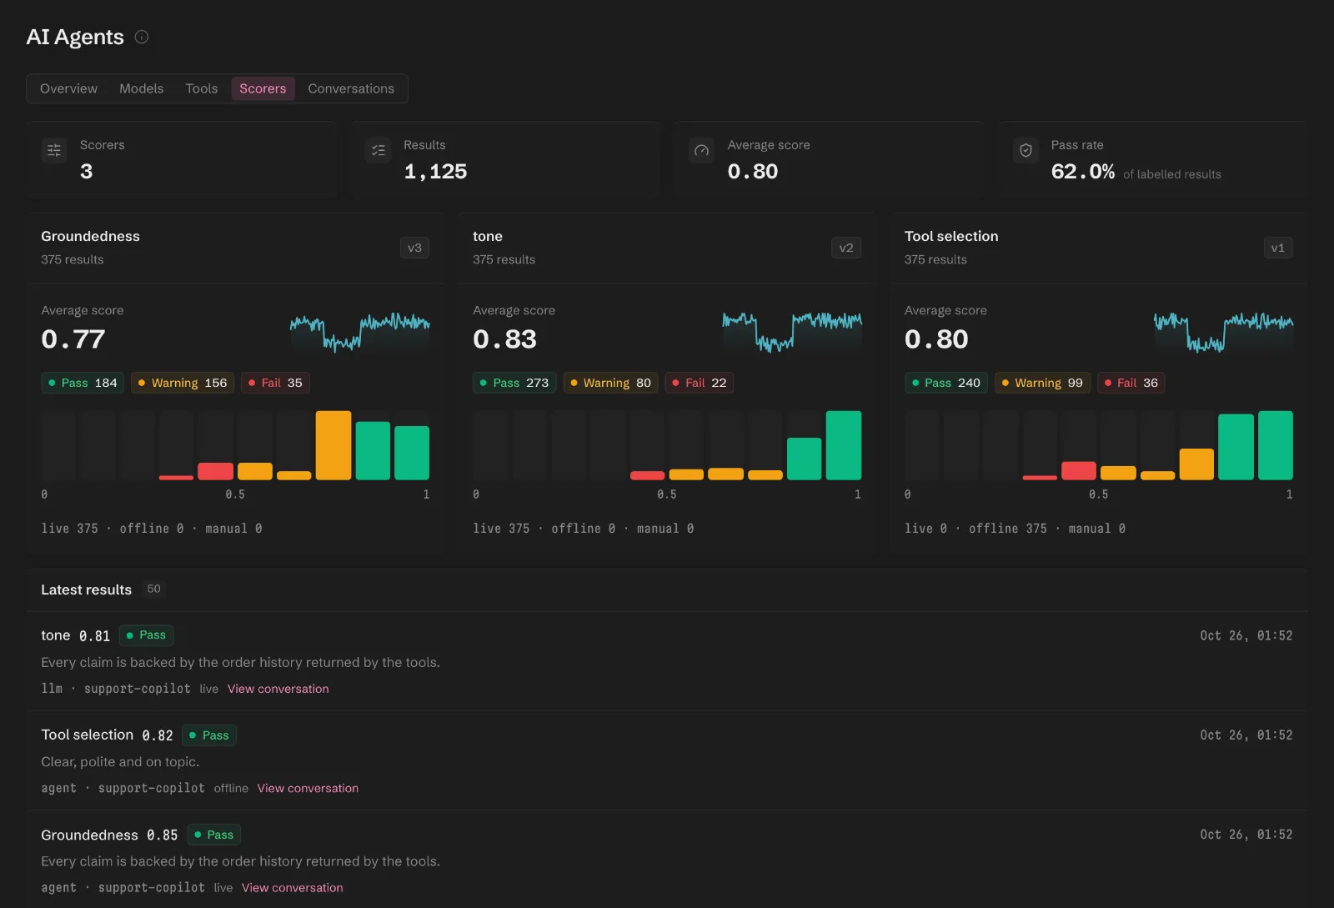Open the Overview tab
Image resolution: width=1334 pixels, height=908 pixels.
pyautogui.click(x=68, y=88)
